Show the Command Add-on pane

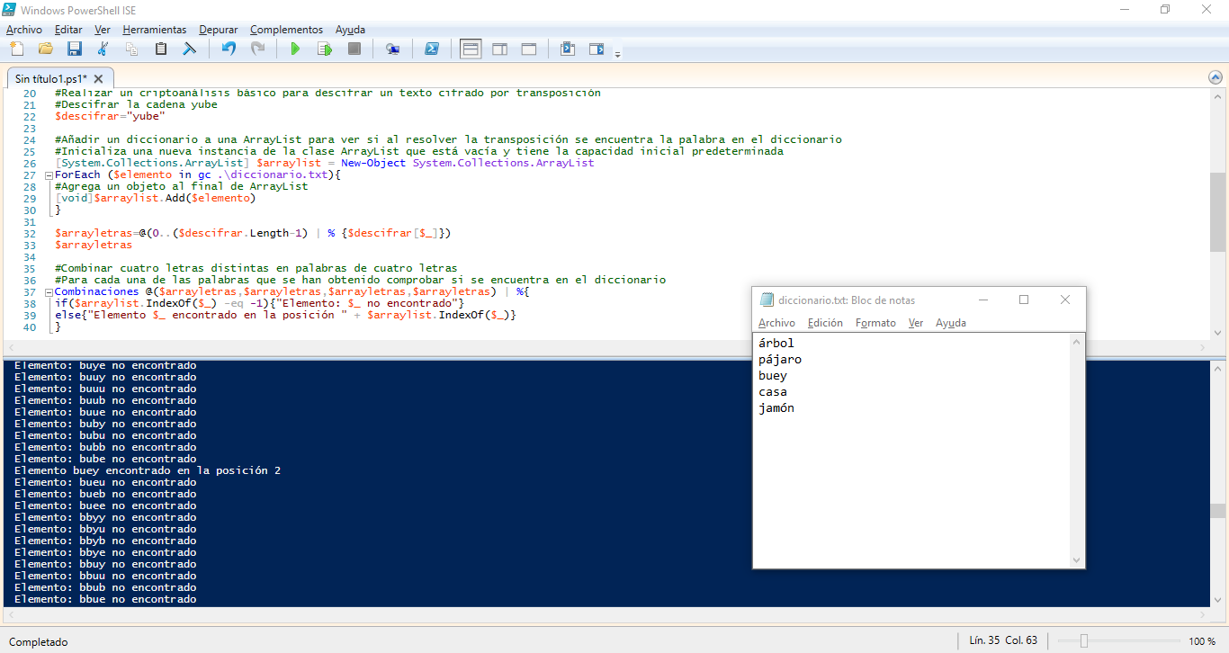(597, 49)
